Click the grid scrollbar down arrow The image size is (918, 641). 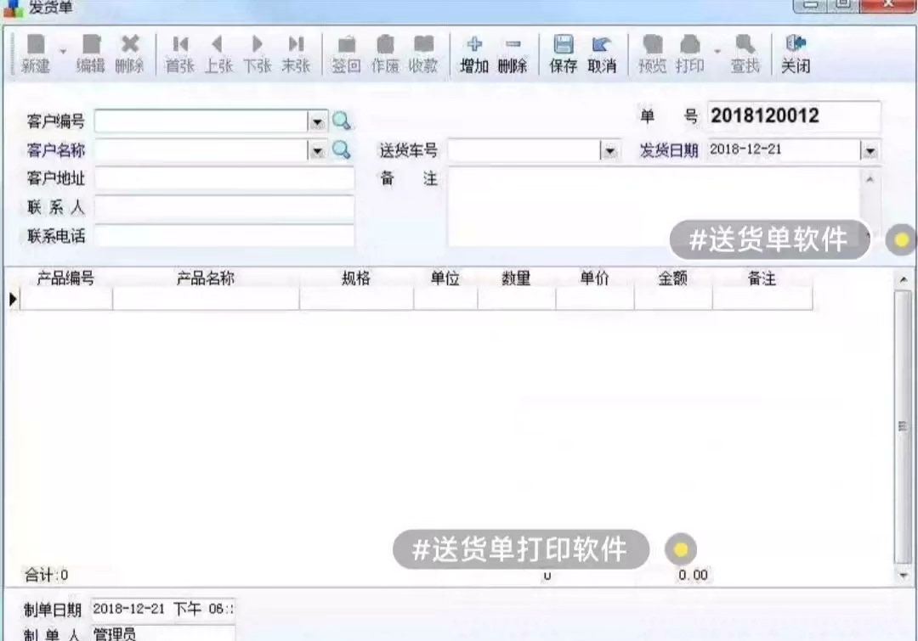[x=903, y=576]
